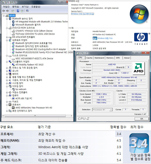Screen dimensions: 151x164
Task: Click the Windows Vista orb logo
Action: click(139, 14)
